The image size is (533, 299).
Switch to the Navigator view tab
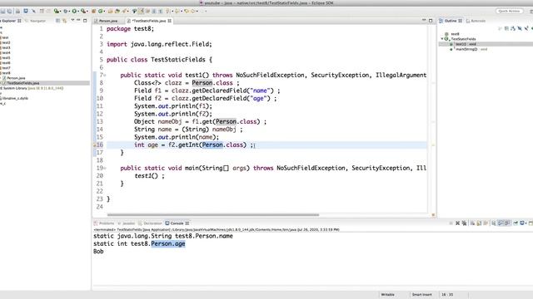pos(35,21)
